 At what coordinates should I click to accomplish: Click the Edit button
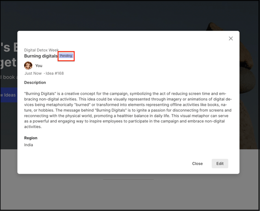click(220, 164)
